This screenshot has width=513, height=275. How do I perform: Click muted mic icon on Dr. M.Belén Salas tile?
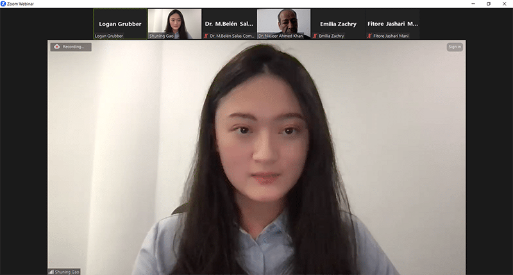tap(206, 36)
